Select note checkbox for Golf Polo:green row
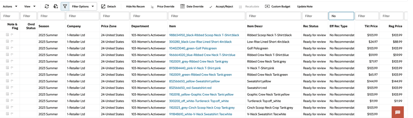The image size is (413, 118). [x=7, y=48]
